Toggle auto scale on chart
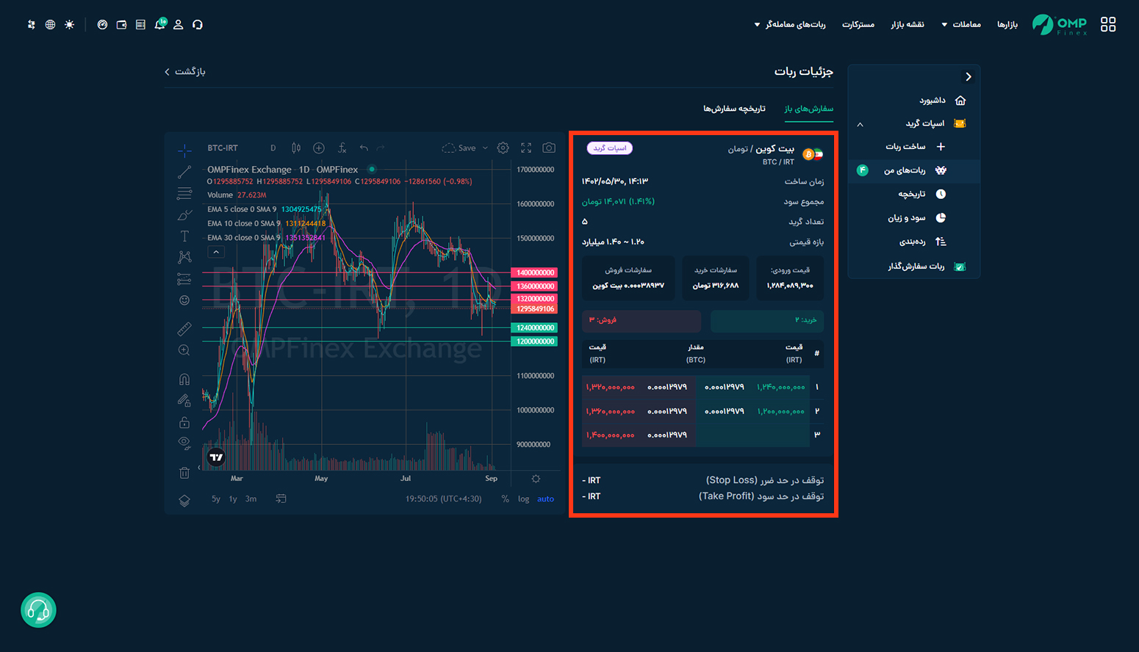Viewport: 1139px width, 652px height. point(545,499)
